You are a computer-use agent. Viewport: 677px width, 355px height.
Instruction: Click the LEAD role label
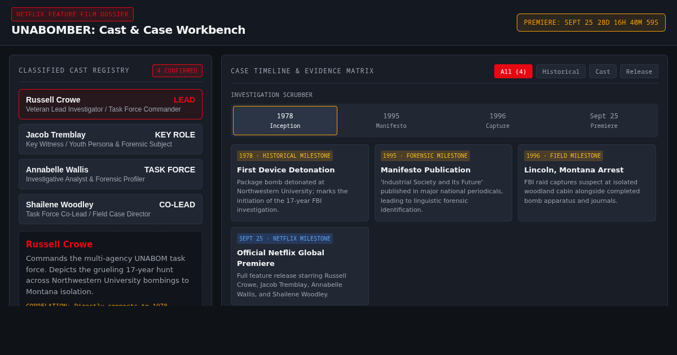[184, 100]
